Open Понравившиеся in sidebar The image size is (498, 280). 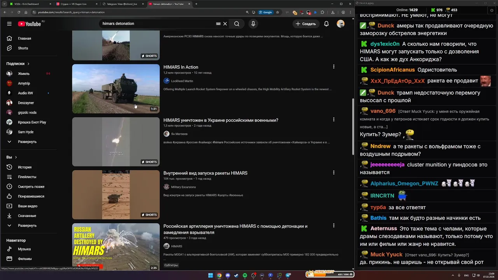tap(30, 196)
